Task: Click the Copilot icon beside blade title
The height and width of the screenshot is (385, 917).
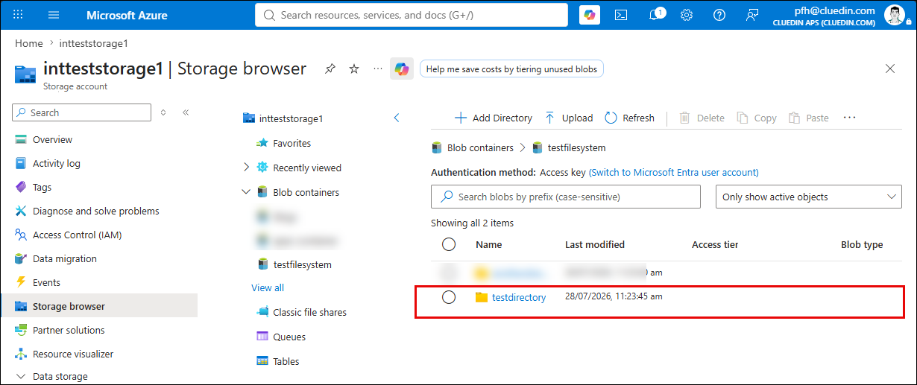Action: 402,69
